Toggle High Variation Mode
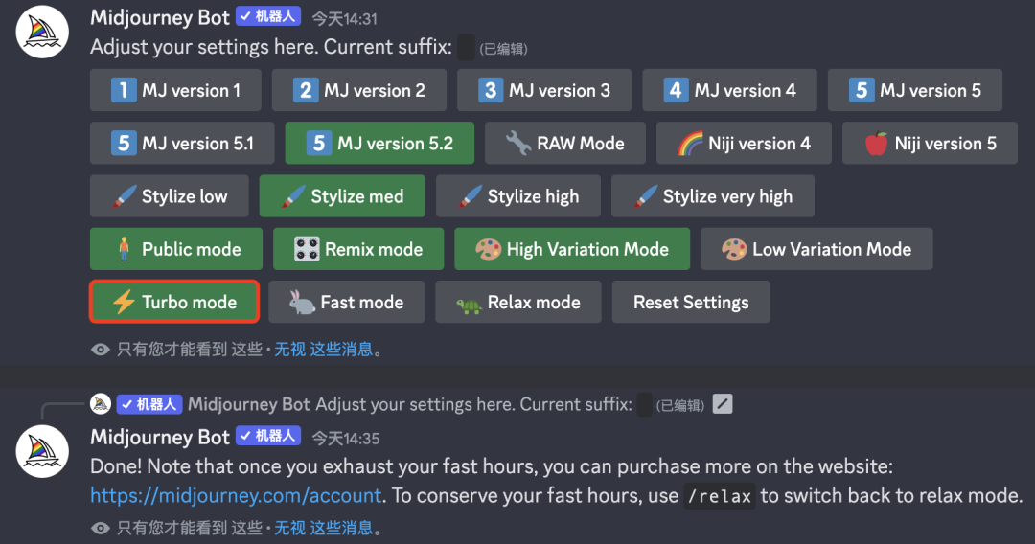This screenshot has height=544, width=1035. [572, 249]
